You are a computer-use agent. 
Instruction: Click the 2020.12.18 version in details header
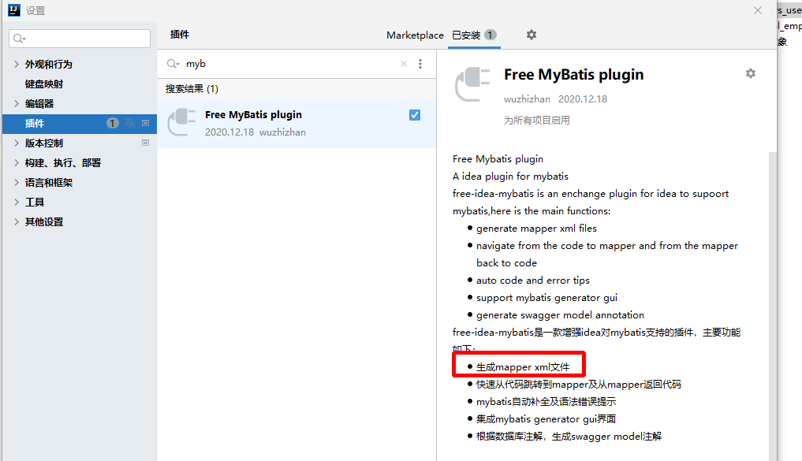tap(583, 99)
